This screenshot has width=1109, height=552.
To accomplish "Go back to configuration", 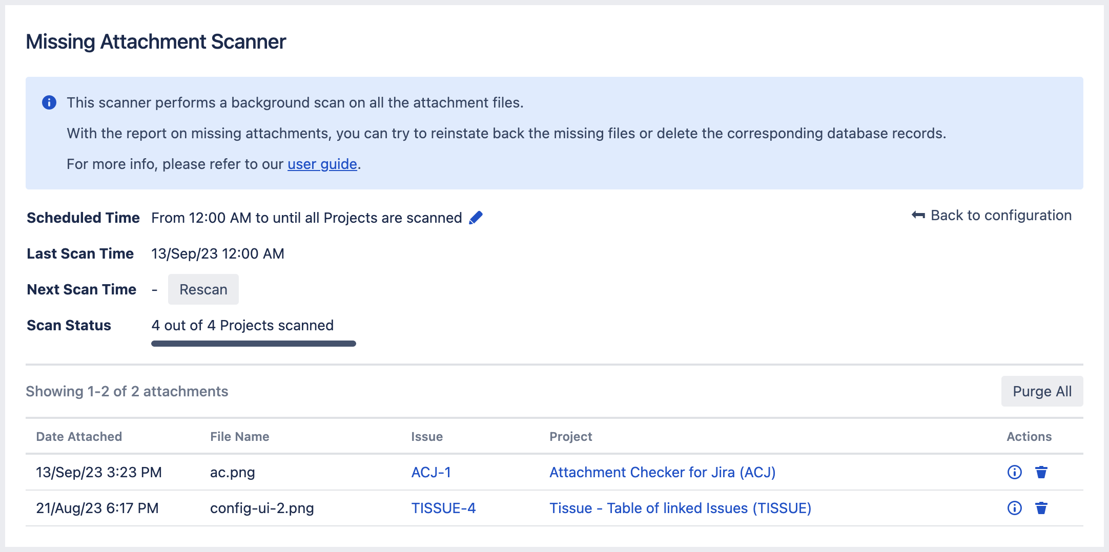I will pyautogui.click(x=1000, y=215).
